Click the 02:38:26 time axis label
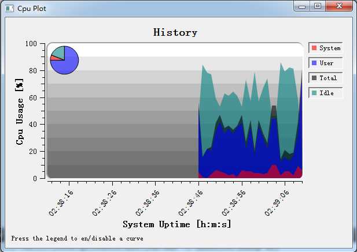Screen dimensions: 357x252 click(x=105, y=203)
